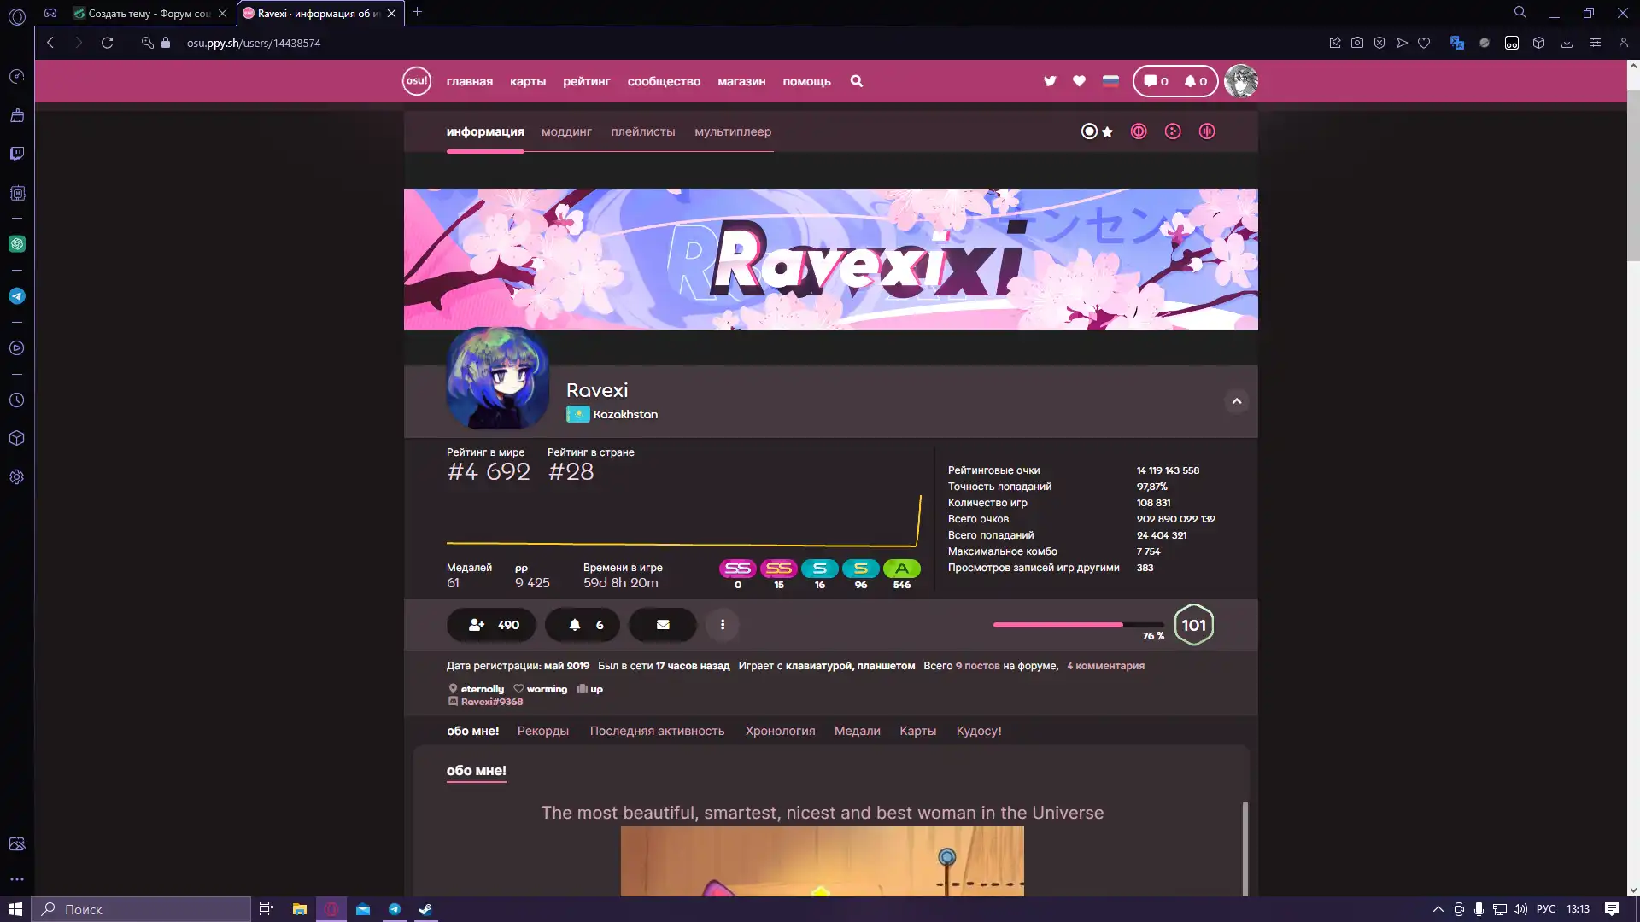Click the Kazakhstan country link

coord(612,414)
